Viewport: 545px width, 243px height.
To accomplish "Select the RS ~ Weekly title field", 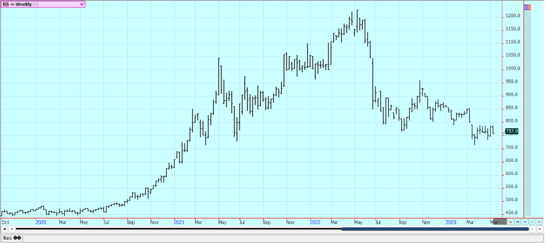I will click(x=42, y=4).
